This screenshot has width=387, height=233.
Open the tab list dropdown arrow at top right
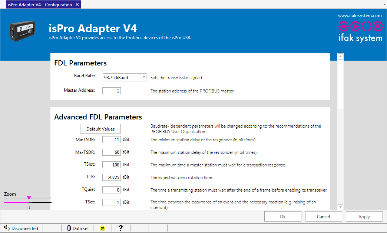point(384,5)
